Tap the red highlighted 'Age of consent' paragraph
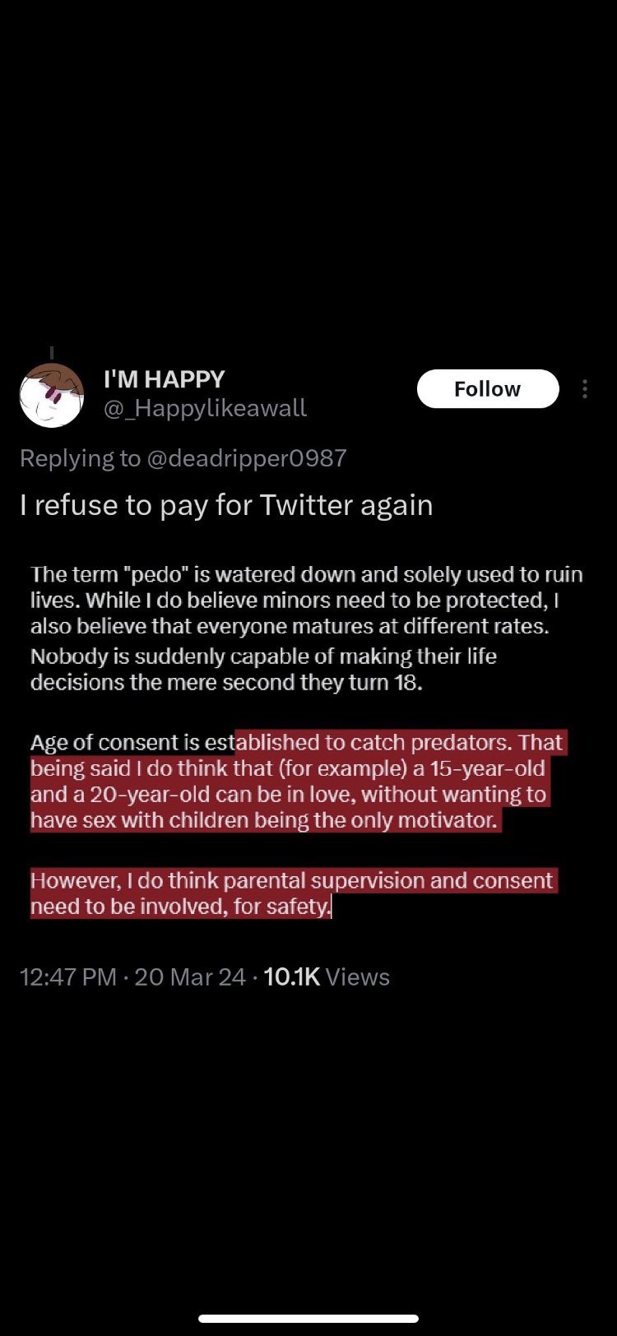The image size is (617, 1336). coord(296,781)
